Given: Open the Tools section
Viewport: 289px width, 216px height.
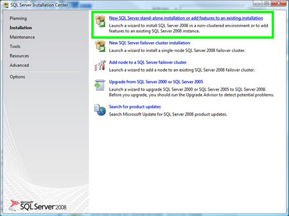Looking at the screenshot, I should point(15,46).
